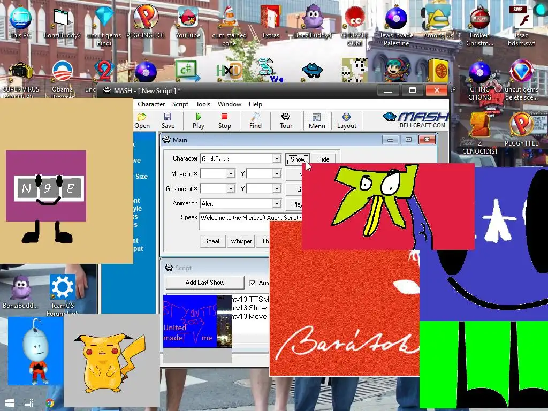Click in the Speak text field

point(251,221)
